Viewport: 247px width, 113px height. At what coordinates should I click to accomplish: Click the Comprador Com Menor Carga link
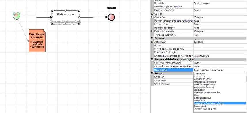click(65, 22)
